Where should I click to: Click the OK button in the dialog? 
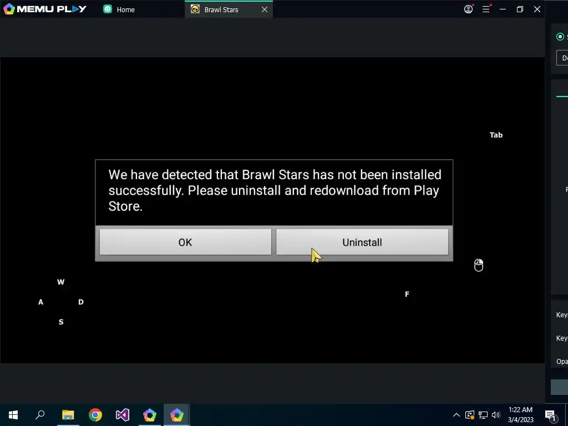(185, 242)
